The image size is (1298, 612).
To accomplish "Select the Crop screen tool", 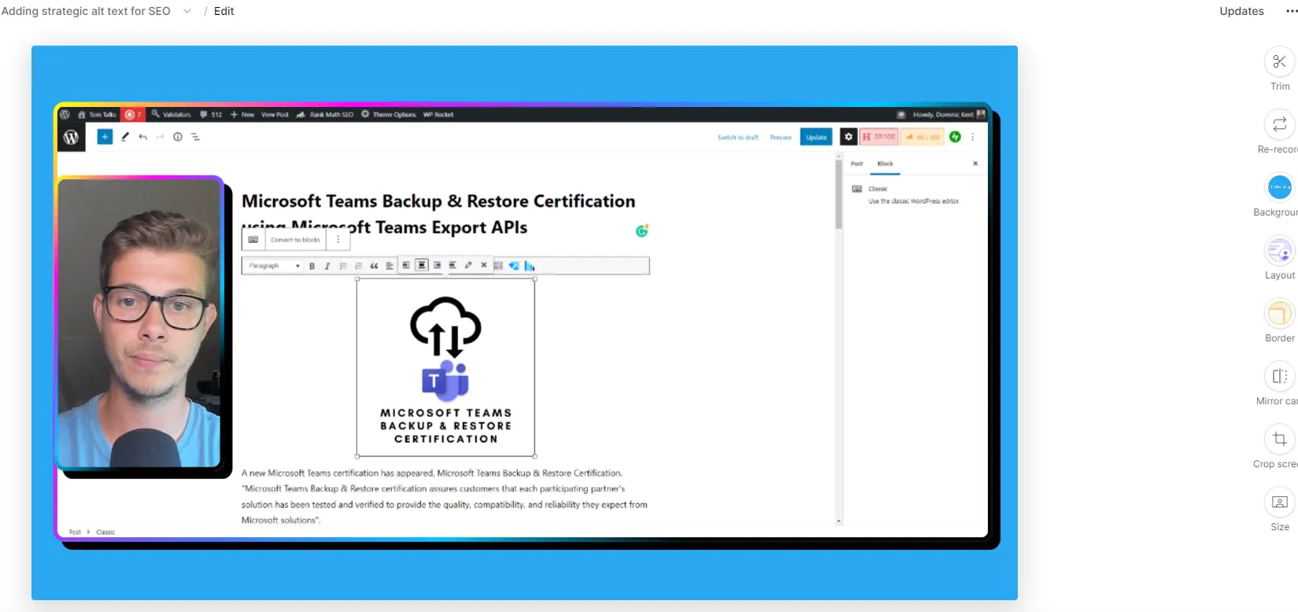I will pyautogui.click(x=1279, y=439).
